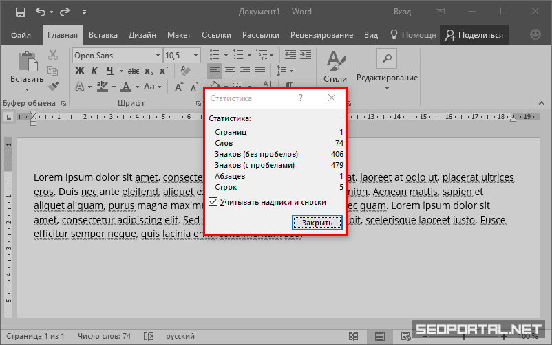This screenshot has height=345, width=552.
Task: Click the proofing errors status bar icon
Action: (148, 337)
